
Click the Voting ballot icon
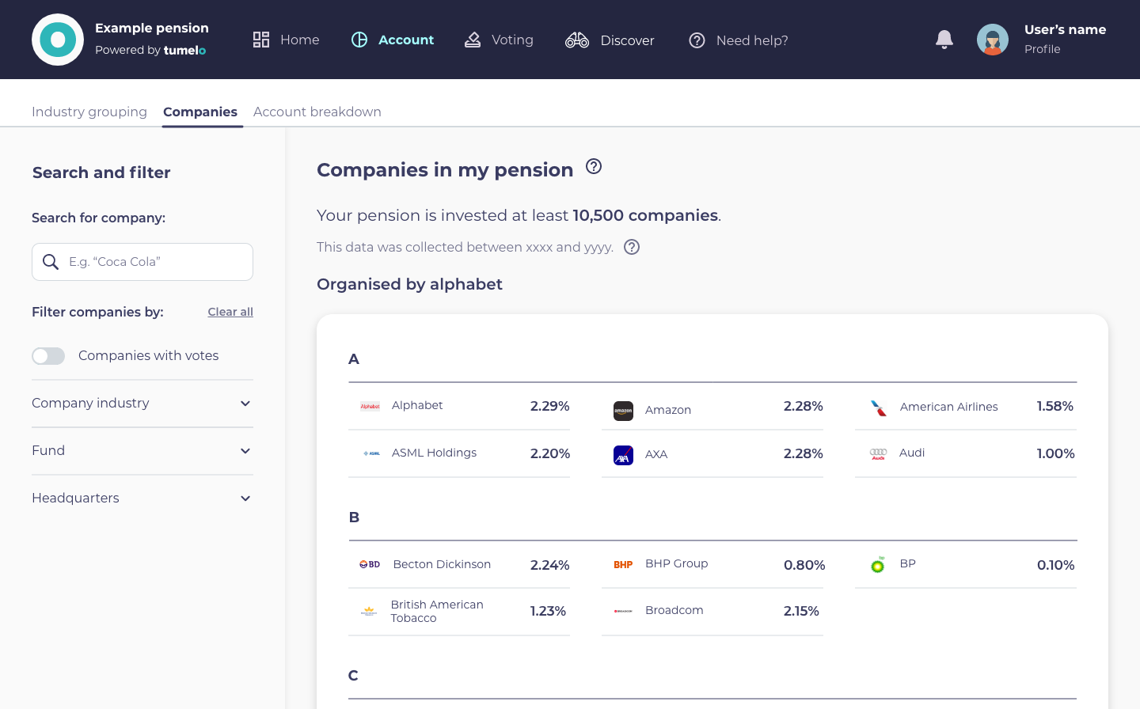point(473,40)
